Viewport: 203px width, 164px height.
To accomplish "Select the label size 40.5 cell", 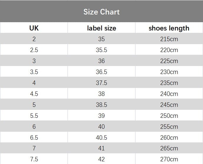I will click(102, 138).
